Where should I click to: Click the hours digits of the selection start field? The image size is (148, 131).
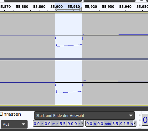coord(37,124)
